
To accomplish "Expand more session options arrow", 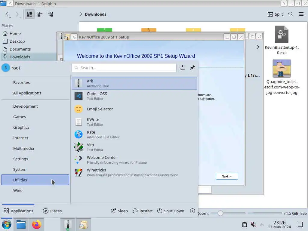I will 192,211.
